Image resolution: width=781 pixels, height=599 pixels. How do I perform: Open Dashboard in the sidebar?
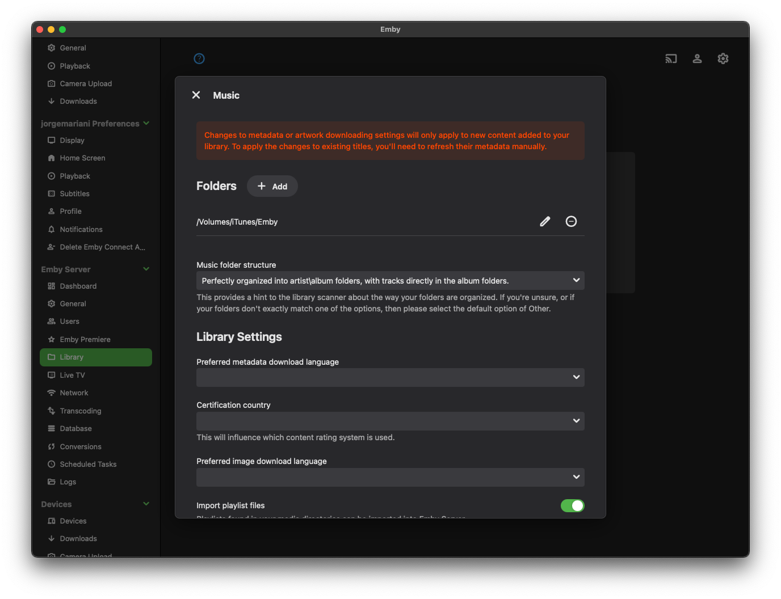point(78,286)
